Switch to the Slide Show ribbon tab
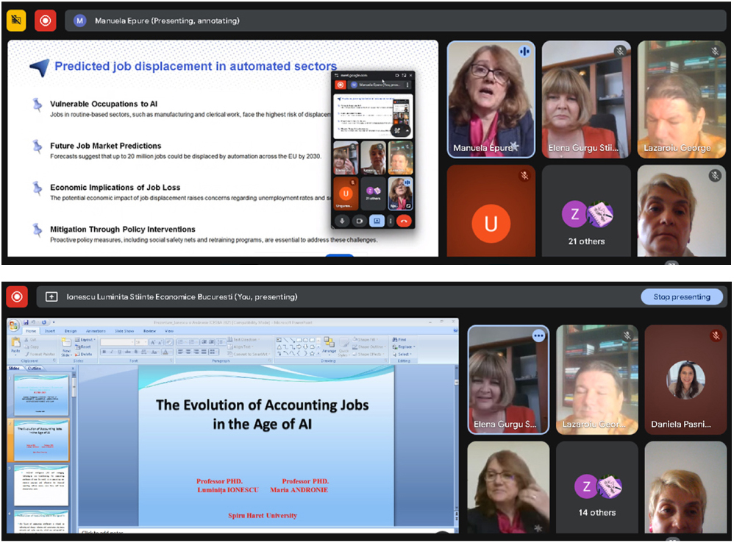Image resolution: width=734 pixels, height=543 pixels. 124,331
